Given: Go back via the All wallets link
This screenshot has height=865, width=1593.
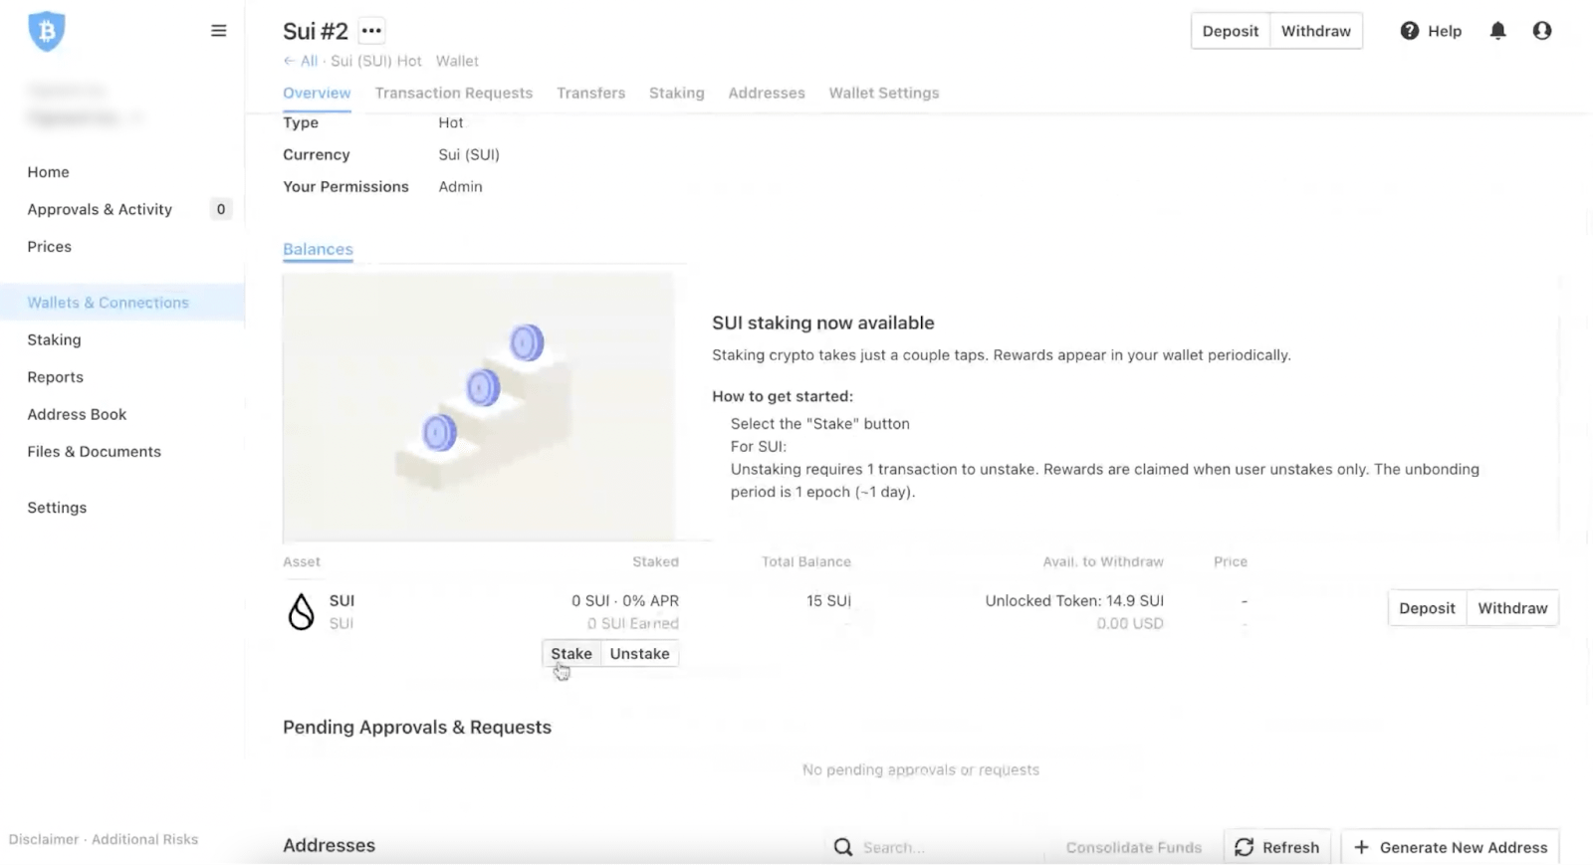Looking at the screenshot, I should pos(301,61).
